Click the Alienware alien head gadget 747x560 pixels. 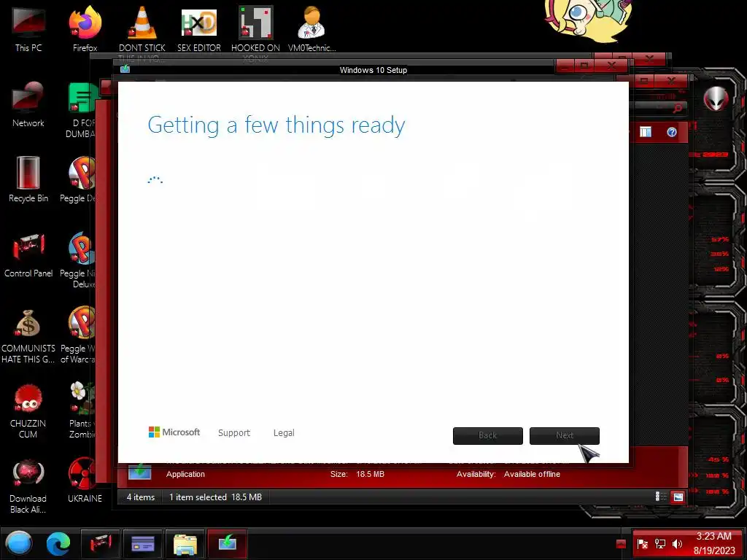(716, 98)
